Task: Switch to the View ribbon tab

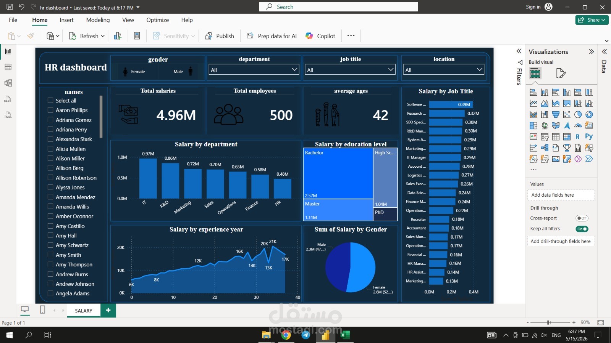Action: click(x=128, y=20)
